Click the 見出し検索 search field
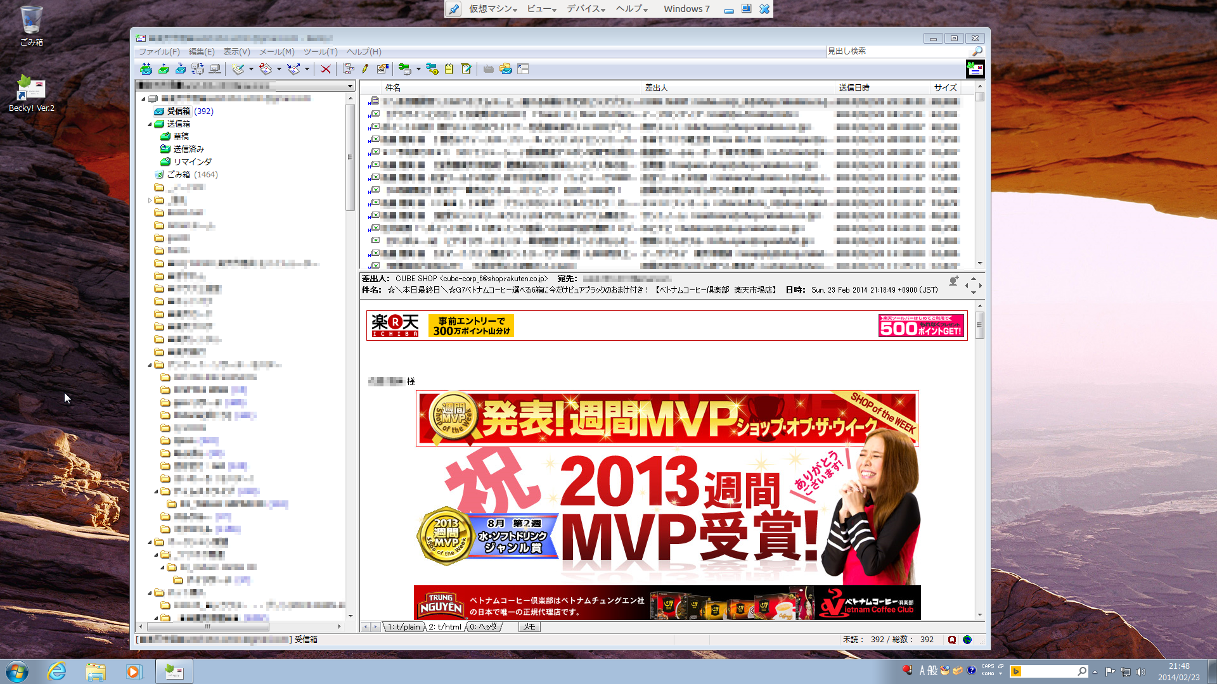This screenshot has height=684, width=1217. [898, 51]
